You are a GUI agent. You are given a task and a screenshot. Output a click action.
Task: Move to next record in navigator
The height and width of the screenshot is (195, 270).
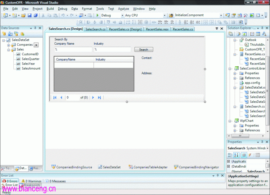(x=93, y=97)
